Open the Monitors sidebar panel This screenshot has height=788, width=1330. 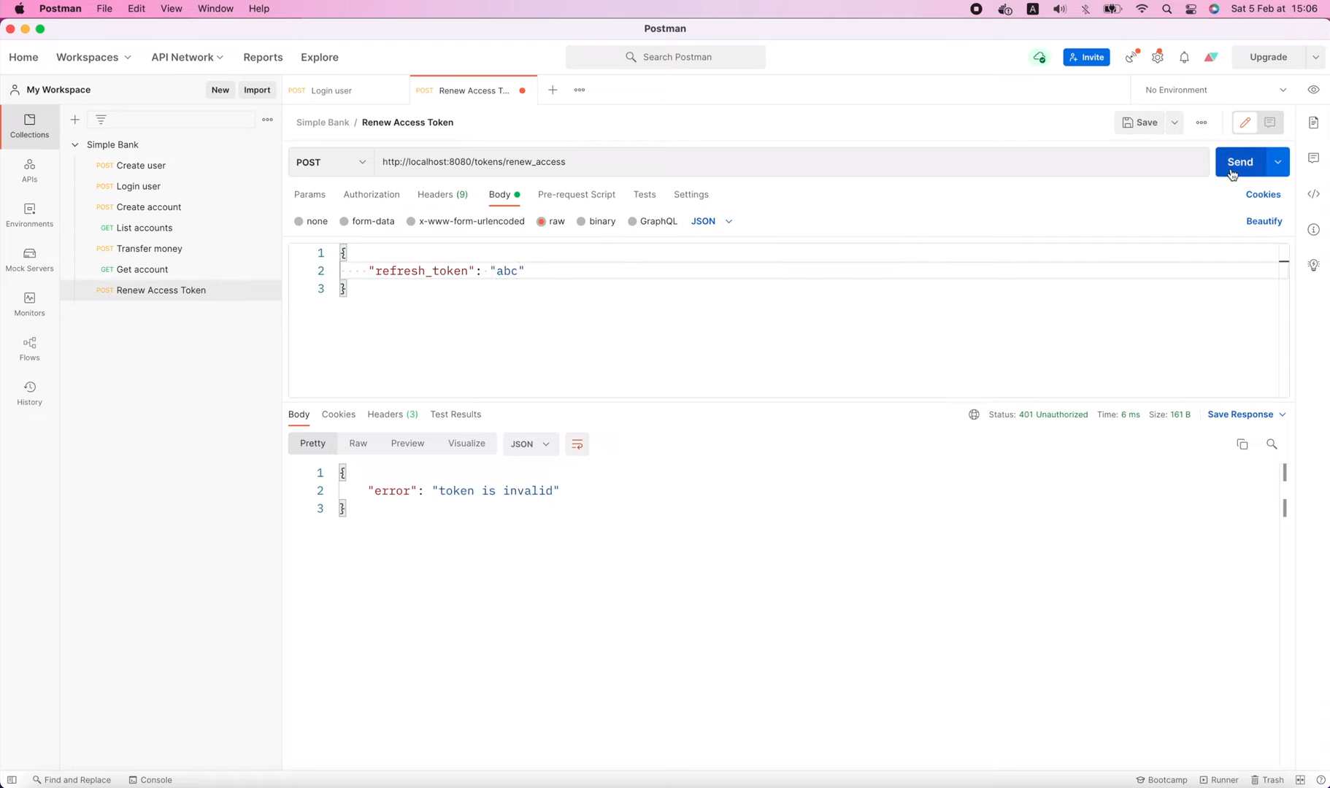(x=30, y=304)
